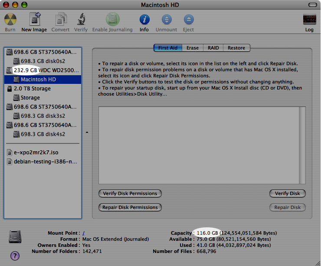Click the e-xpo2mr2k7.iso image icon
This screenshot has width=321, height=266.
click(10, 153)
